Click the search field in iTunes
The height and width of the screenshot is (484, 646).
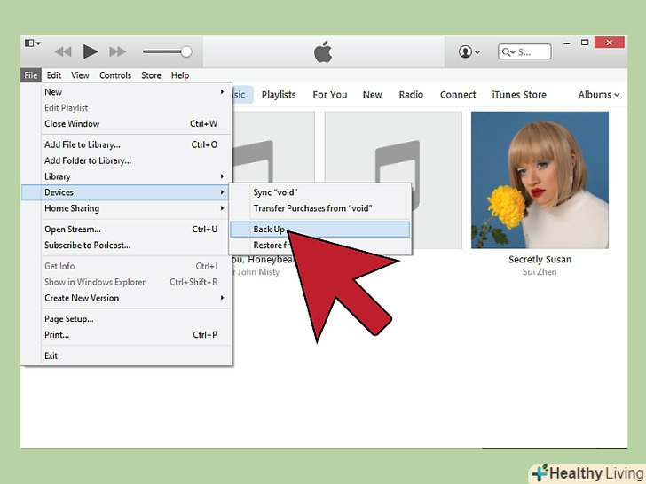tap(524, 51)
